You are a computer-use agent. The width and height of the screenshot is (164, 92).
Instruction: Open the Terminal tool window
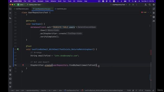[10, 79]
